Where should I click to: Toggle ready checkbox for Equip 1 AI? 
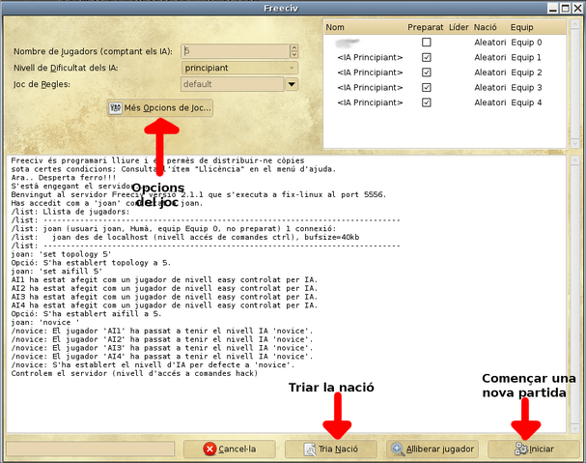[426, 57]
